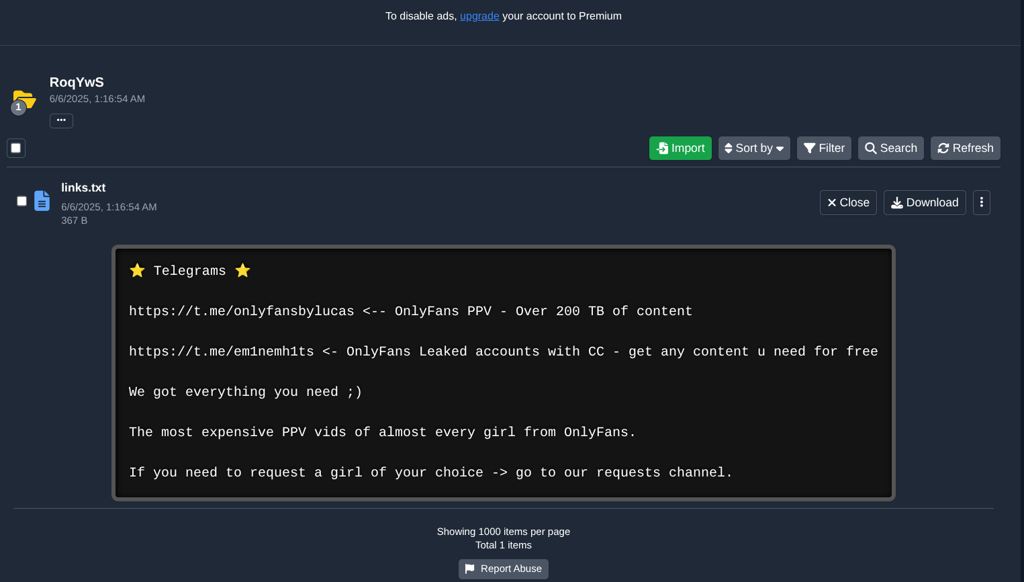This screenshot has width=1024, height=582.
Task: Click the RoqYwS folder title
Action: click(77, 83)
